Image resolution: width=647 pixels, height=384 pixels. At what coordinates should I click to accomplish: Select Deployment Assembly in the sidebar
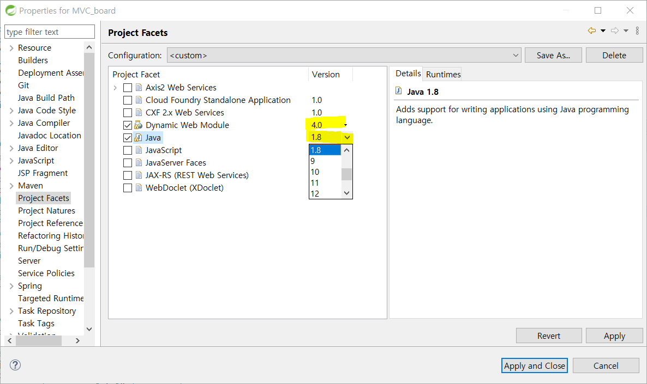click(x=51, y=73)
